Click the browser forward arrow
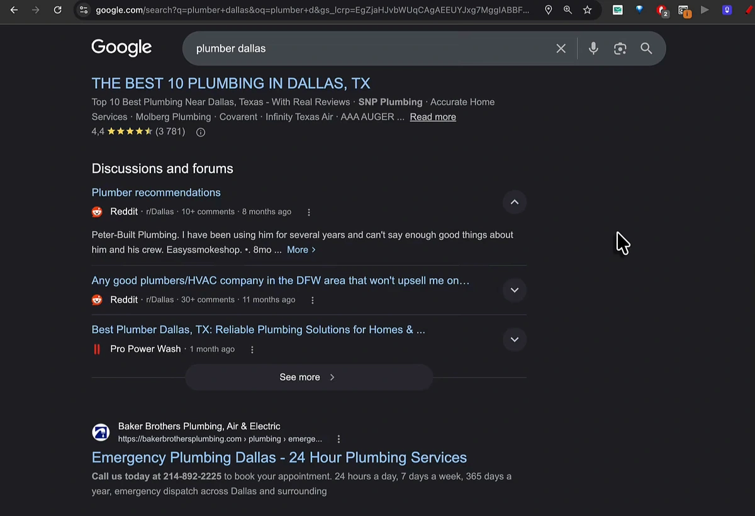Viewport: 755px width, 516px height. click(35, 10)
